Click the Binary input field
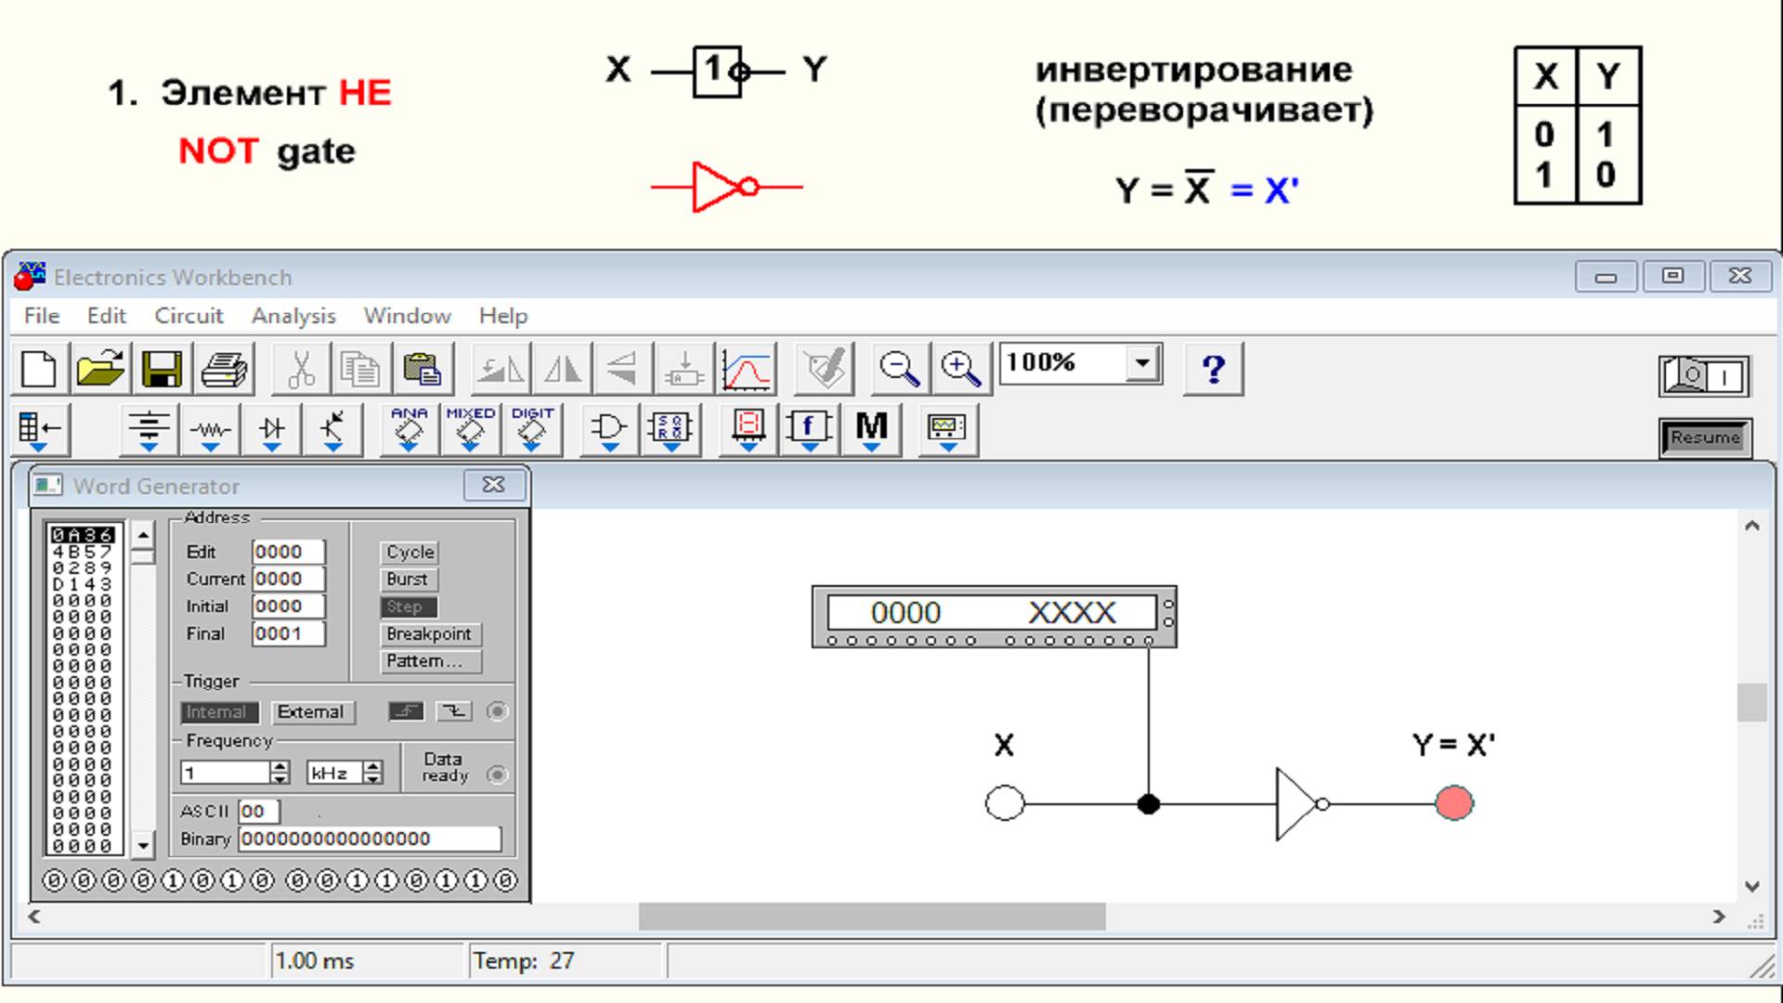This screenshot has width=1783, height=1003. click(x=371, y=839)
